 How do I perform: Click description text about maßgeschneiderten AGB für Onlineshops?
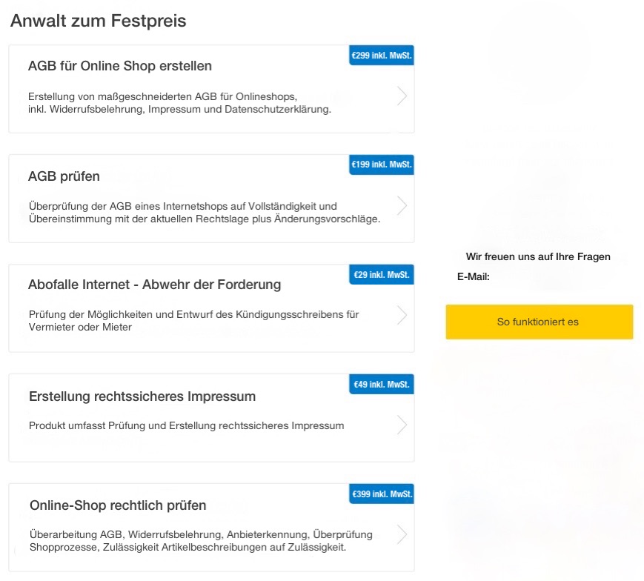(x=179, y=103)
